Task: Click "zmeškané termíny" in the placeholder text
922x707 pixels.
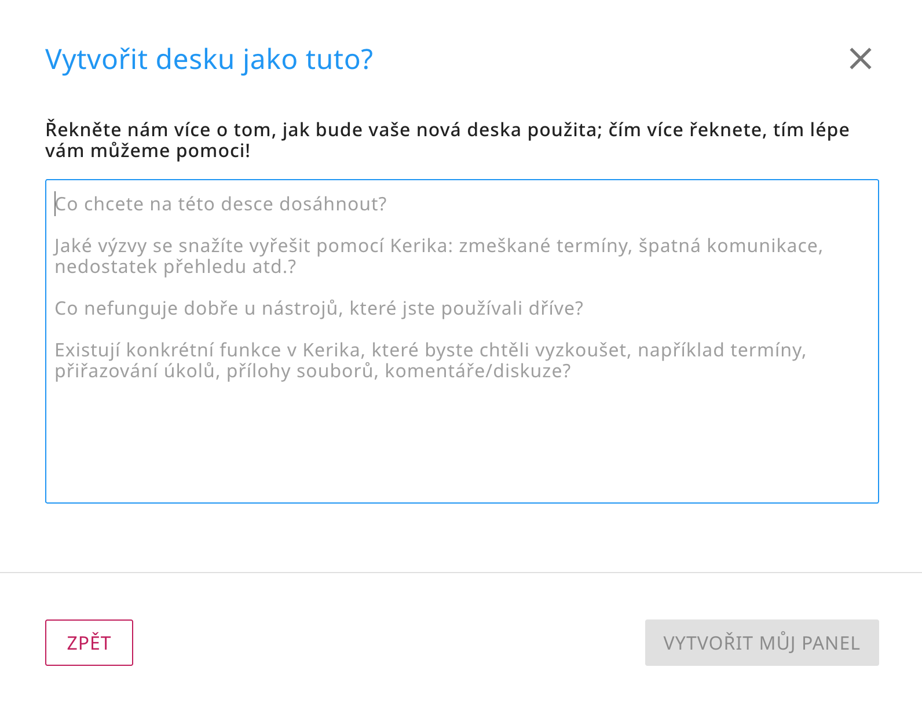Action: [545, 246]
